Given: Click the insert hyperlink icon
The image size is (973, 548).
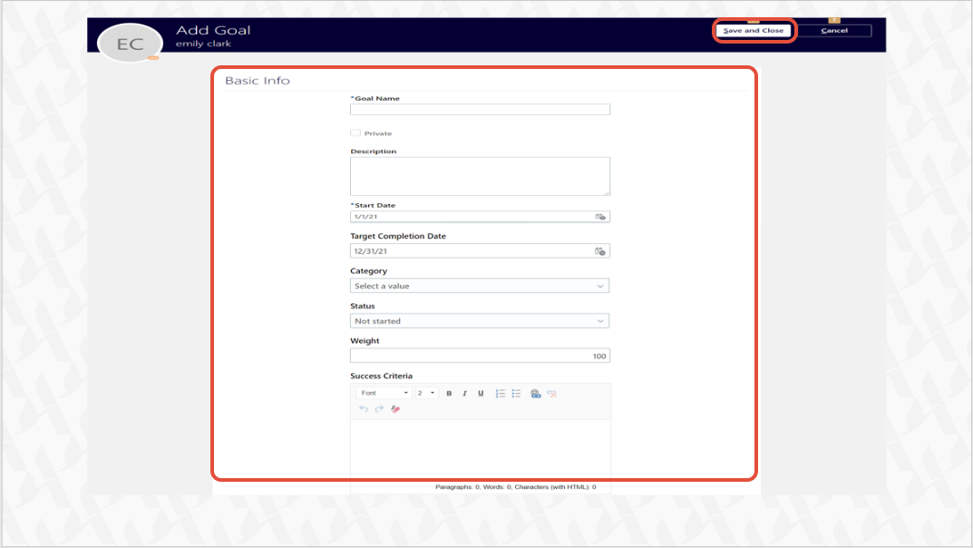Looking at the screenshot, I should click(x=536, y=394).
